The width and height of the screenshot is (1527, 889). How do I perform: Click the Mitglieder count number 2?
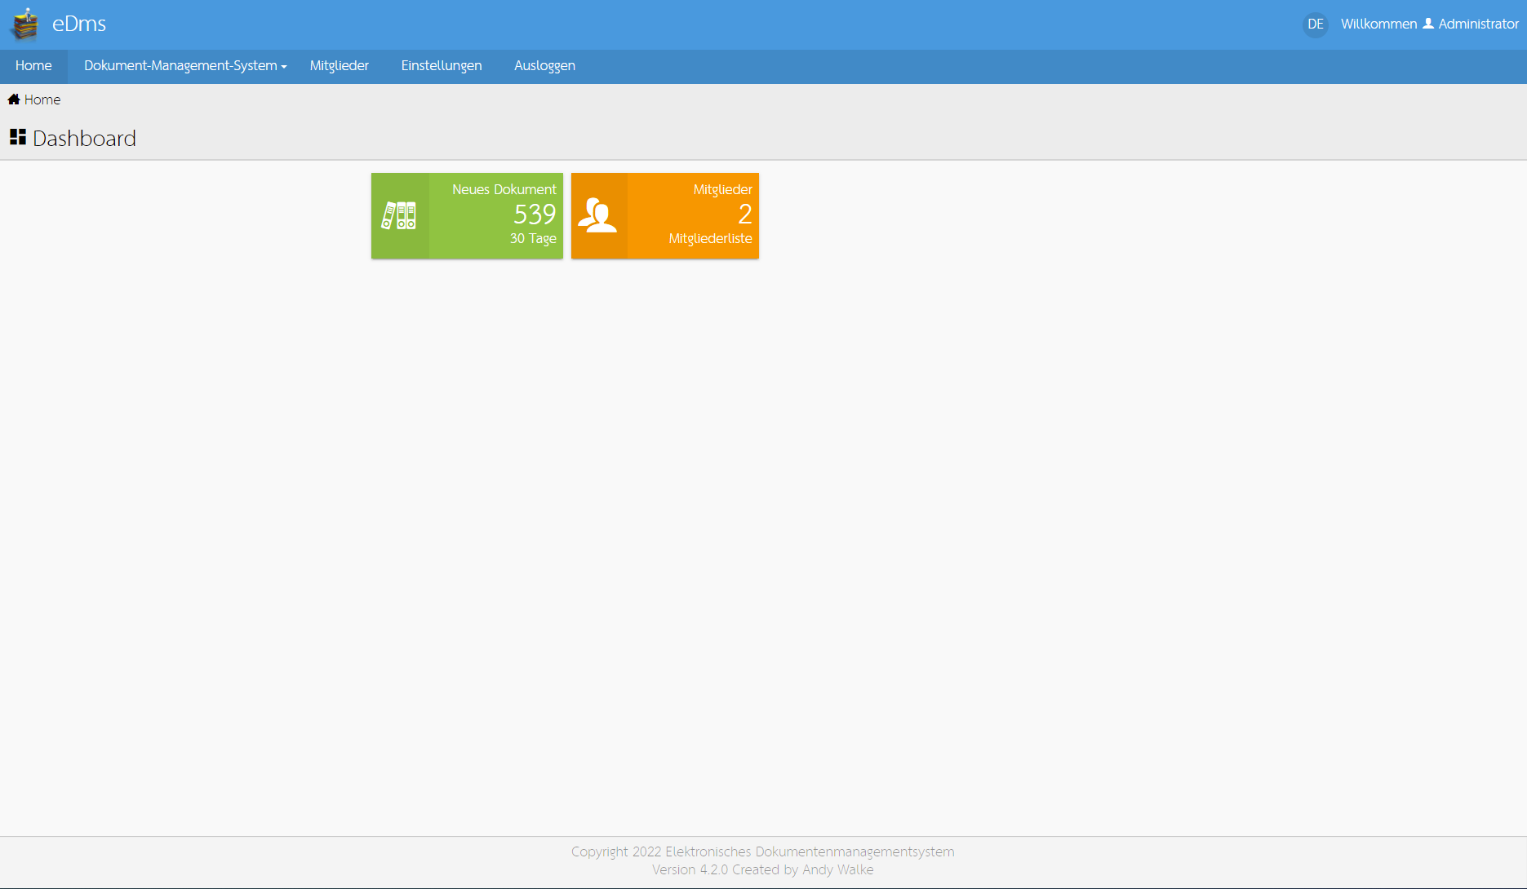(744, 215)
